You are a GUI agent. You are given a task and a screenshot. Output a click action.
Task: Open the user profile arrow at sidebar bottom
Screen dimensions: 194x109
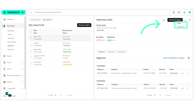tap(23, 96)
